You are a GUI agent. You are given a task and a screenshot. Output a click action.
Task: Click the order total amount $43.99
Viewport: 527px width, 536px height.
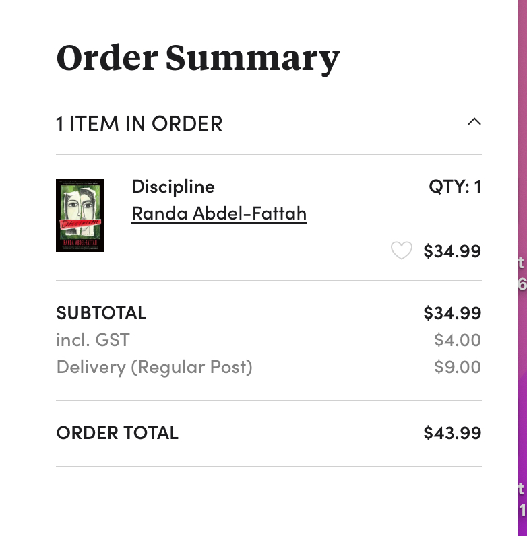click(452, 433)
